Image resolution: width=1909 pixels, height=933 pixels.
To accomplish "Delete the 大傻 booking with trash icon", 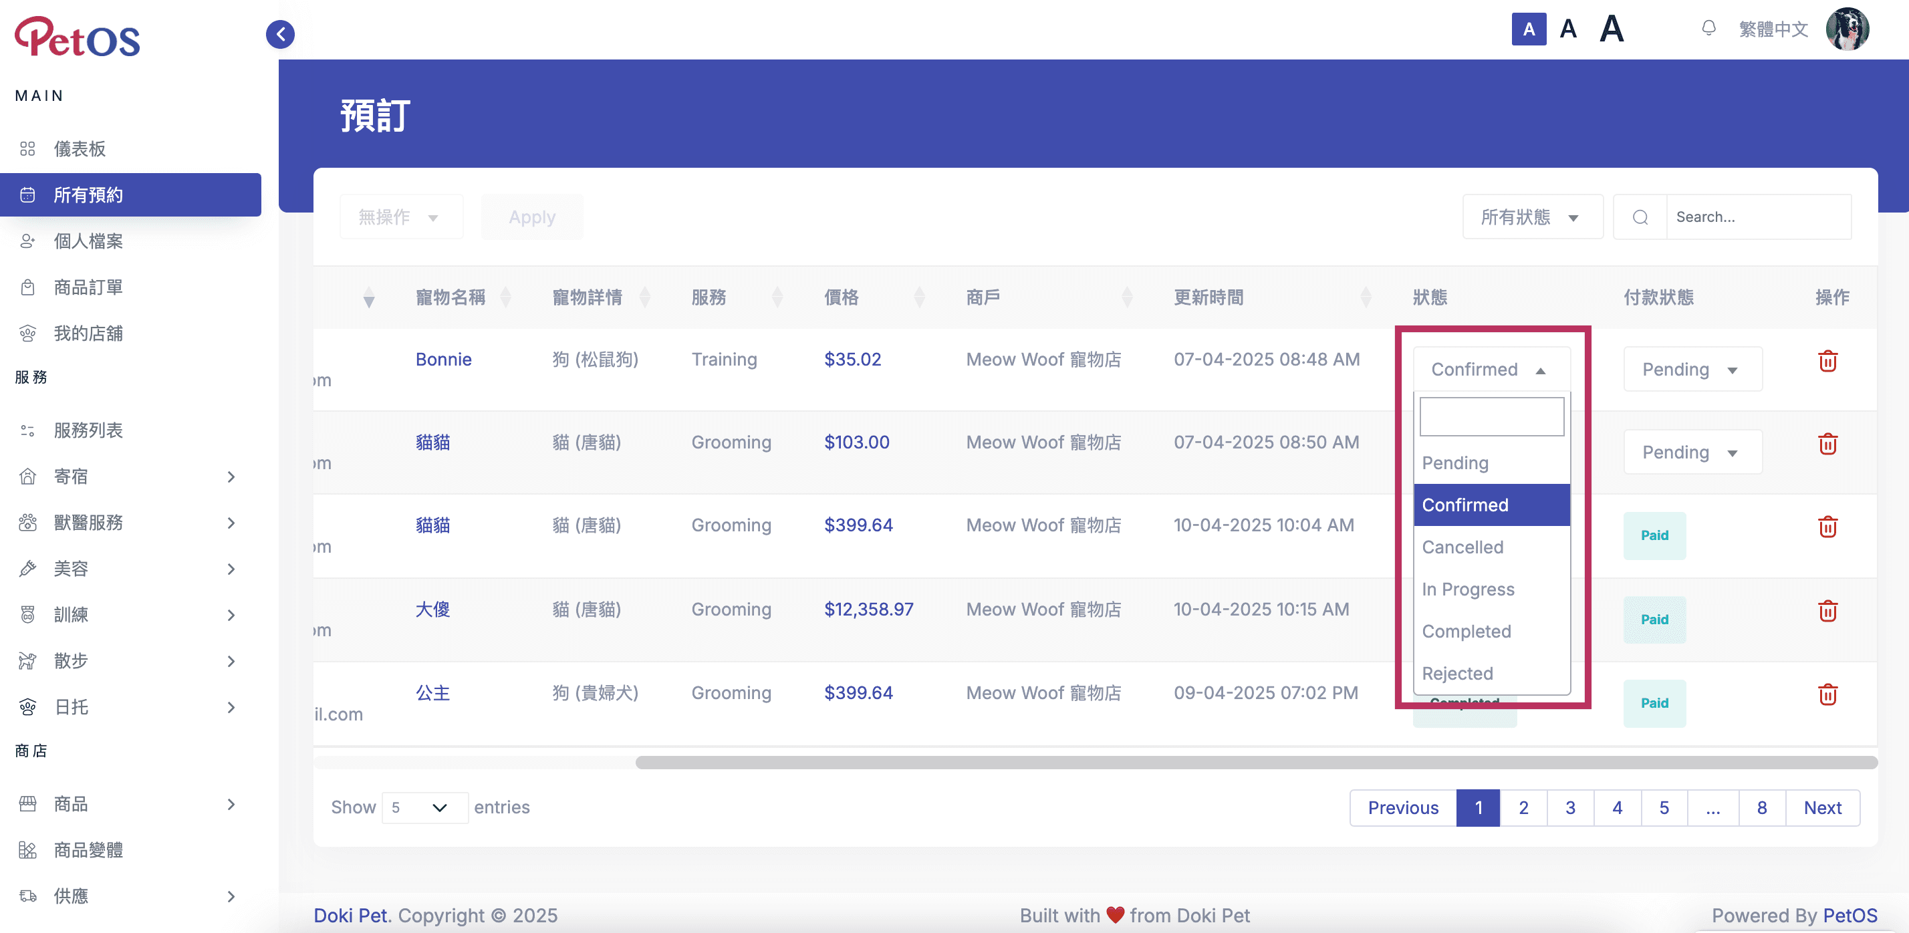I will [1827, 611].
